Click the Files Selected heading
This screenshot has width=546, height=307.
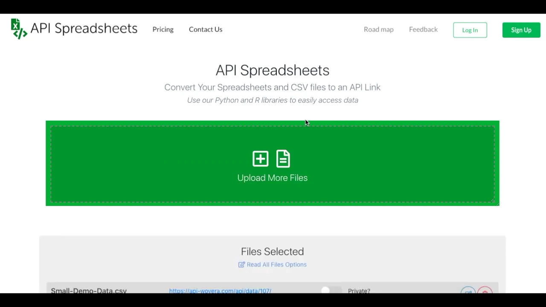[273, 252]
